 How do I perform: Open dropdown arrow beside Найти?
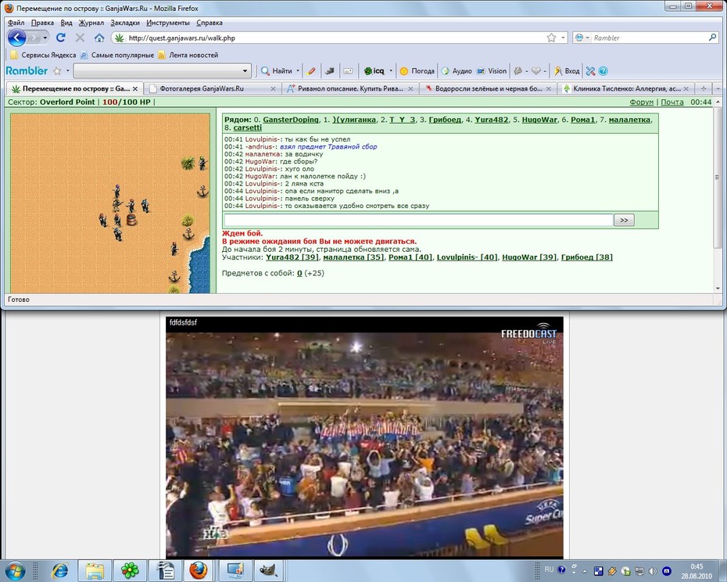[x=298, y=71]
